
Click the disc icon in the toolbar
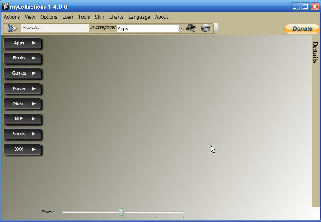205,28
